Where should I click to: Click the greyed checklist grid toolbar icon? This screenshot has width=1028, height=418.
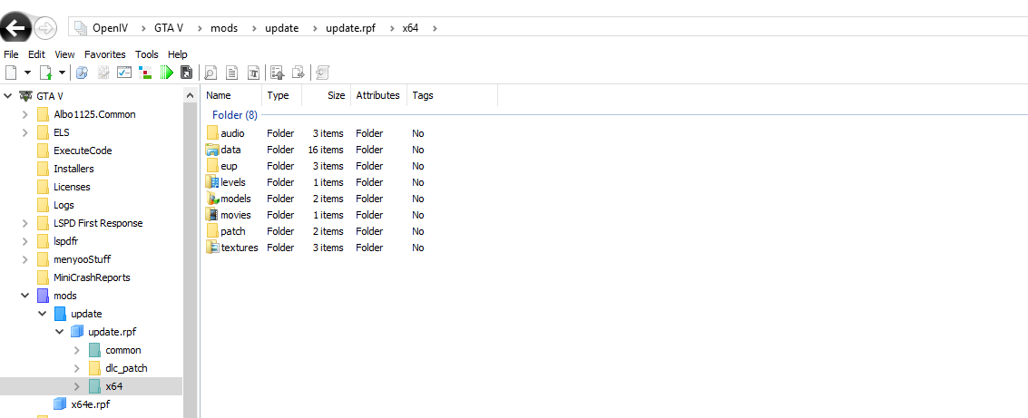click(103, 72)
